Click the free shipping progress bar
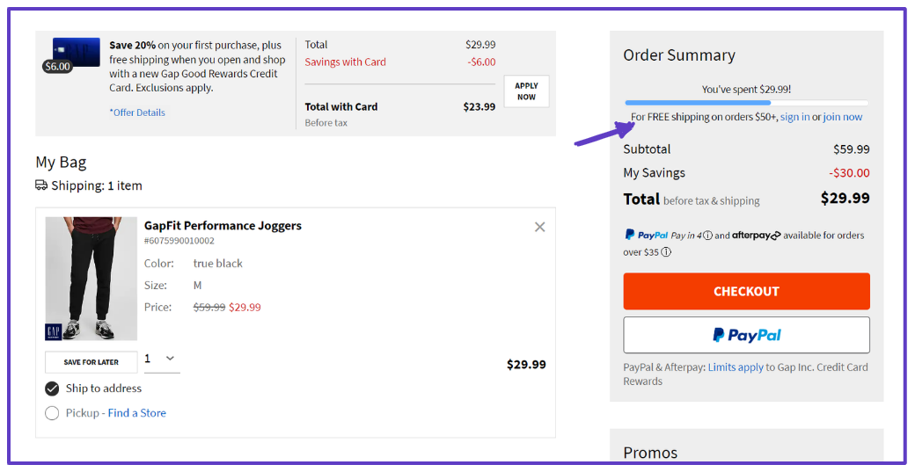Image resolution: width=915 pixels, height=472 pixels. (x=746, y=103)
